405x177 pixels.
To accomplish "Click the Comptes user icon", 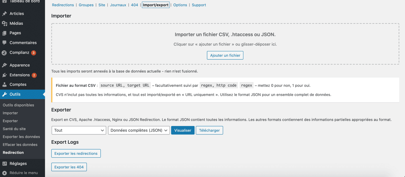I will pyautogui.click(x=4, y=85).
